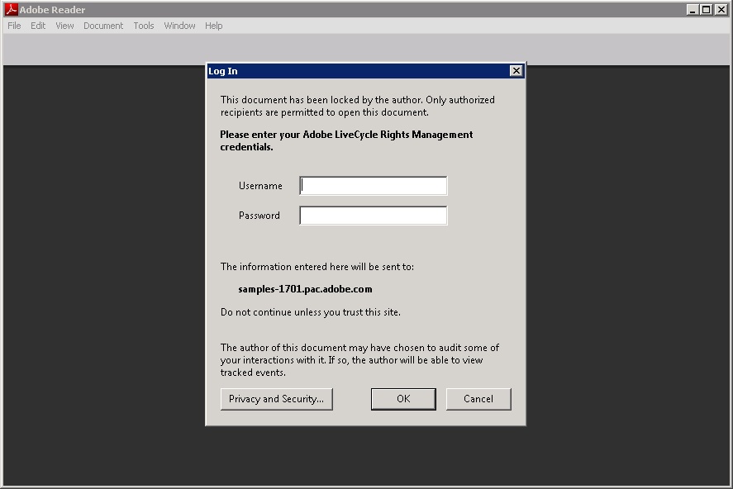Click the Password label
The width and height of the screenshot is (733, 489).
pyautogui.click(x=259, y=215)
